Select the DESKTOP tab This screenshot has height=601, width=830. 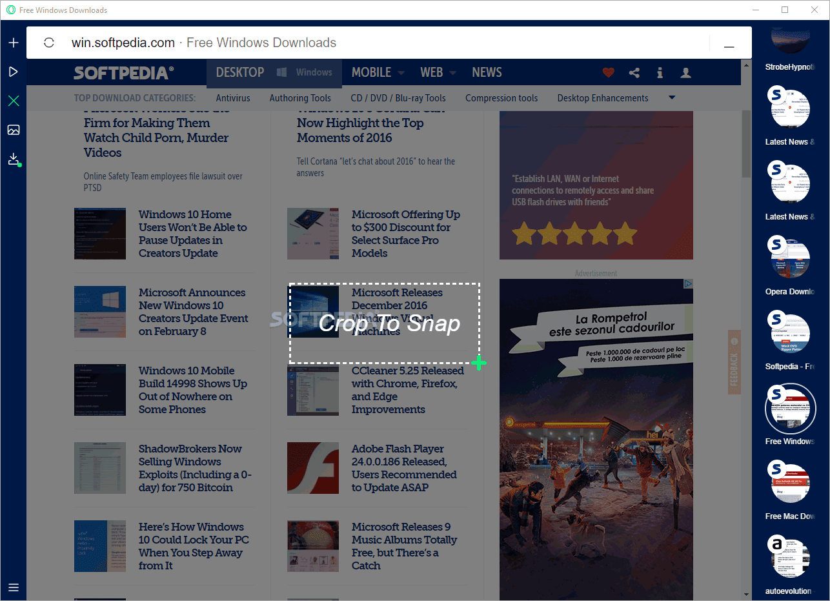(x=240, y=72)
